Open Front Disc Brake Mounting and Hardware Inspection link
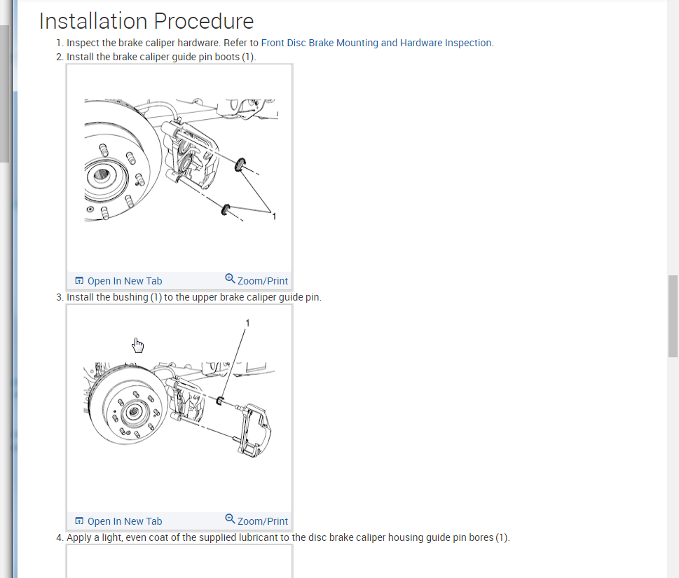The height and width of the screenshot is (578, 679). (377, 43)
